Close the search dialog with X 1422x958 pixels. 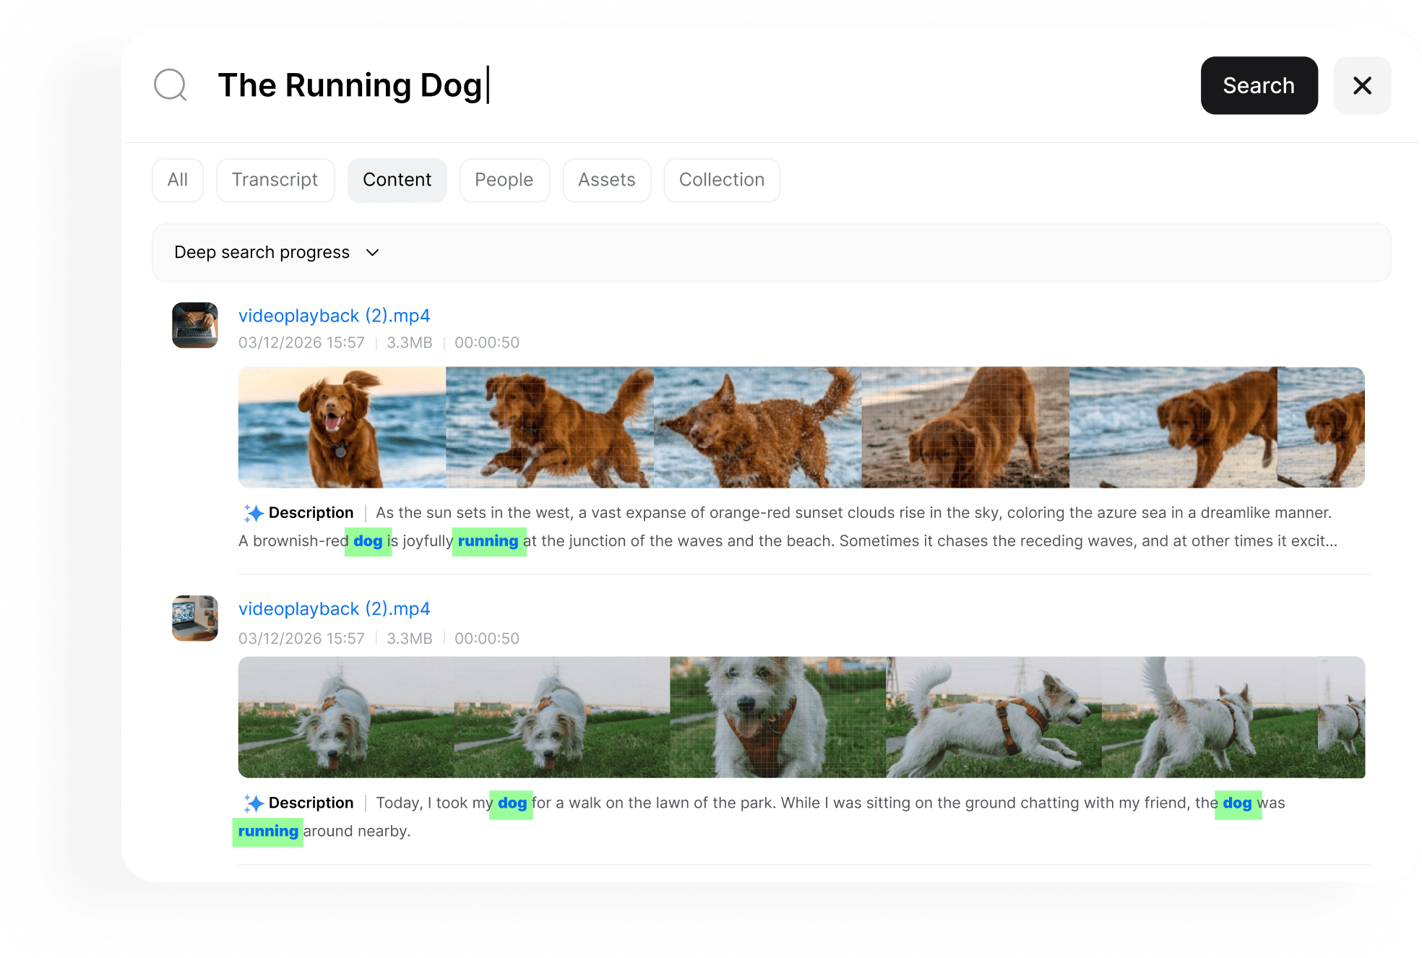pos(1361,85)
